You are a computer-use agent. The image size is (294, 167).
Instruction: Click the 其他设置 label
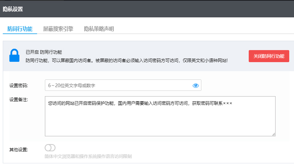[19, 149]
